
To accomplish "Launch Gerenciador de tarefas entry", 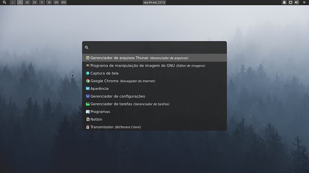I will click(154, 104).
